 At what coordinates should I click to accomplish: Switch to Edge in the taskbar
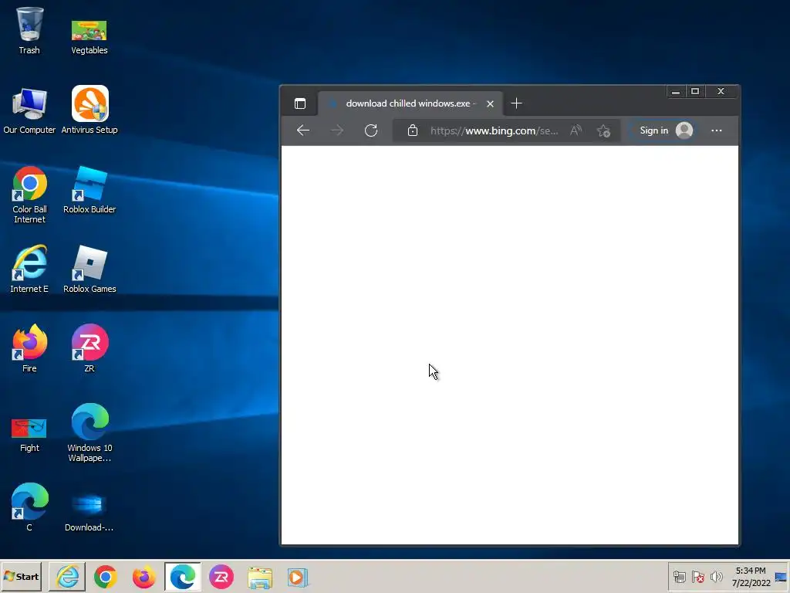click(182, 577)
